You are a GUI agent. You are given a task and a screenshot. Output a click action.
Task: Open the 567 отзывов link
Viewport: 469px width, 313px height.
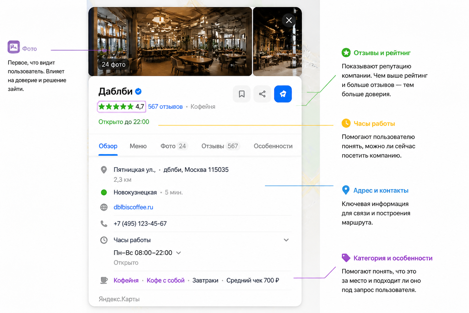click(165, 107)
